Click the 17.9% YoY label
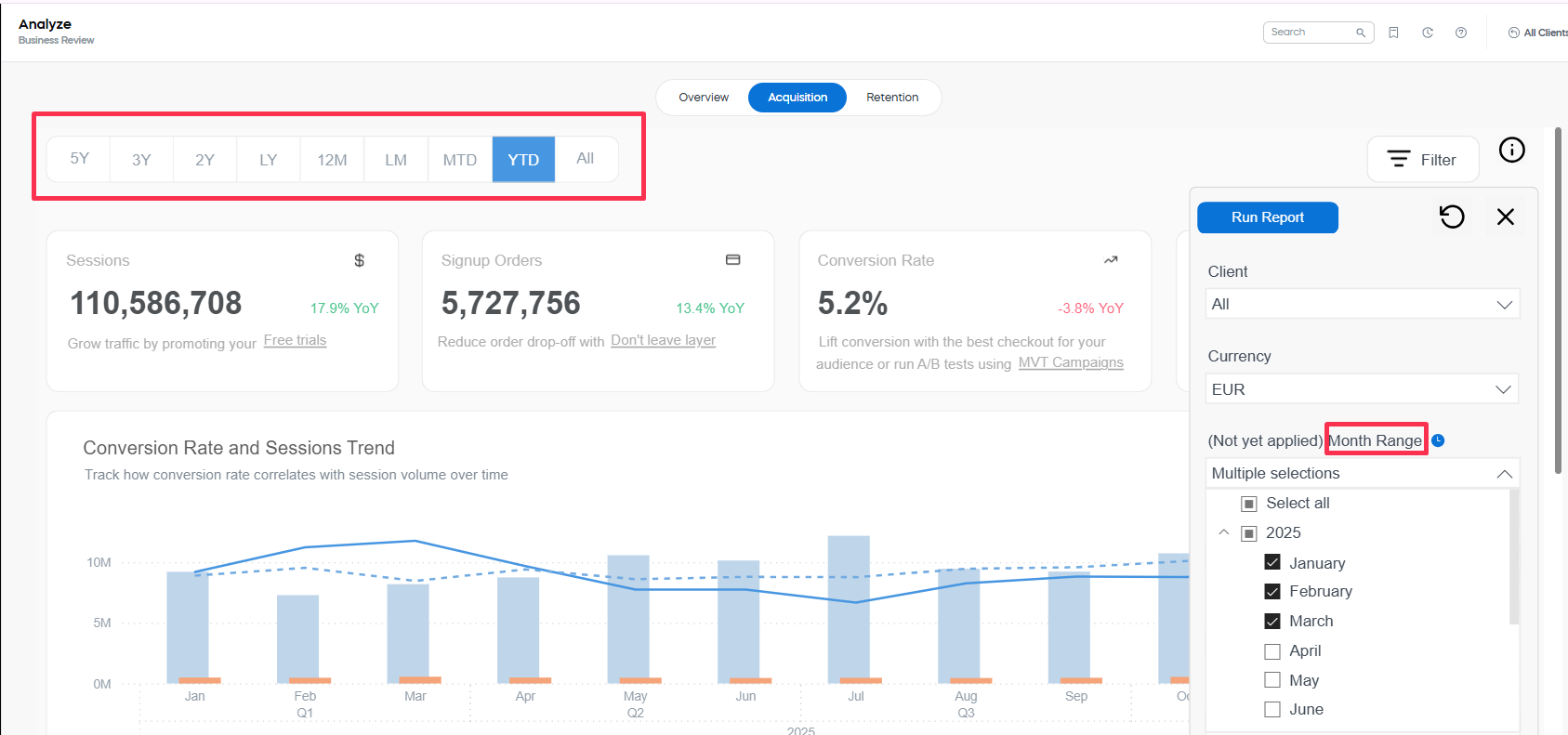 pos(345,308)
